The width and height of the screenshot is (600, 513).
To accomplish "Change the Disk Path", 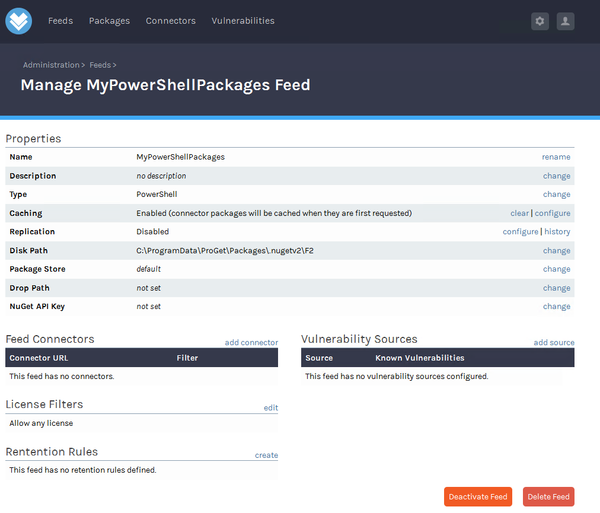I will [557, 250].
